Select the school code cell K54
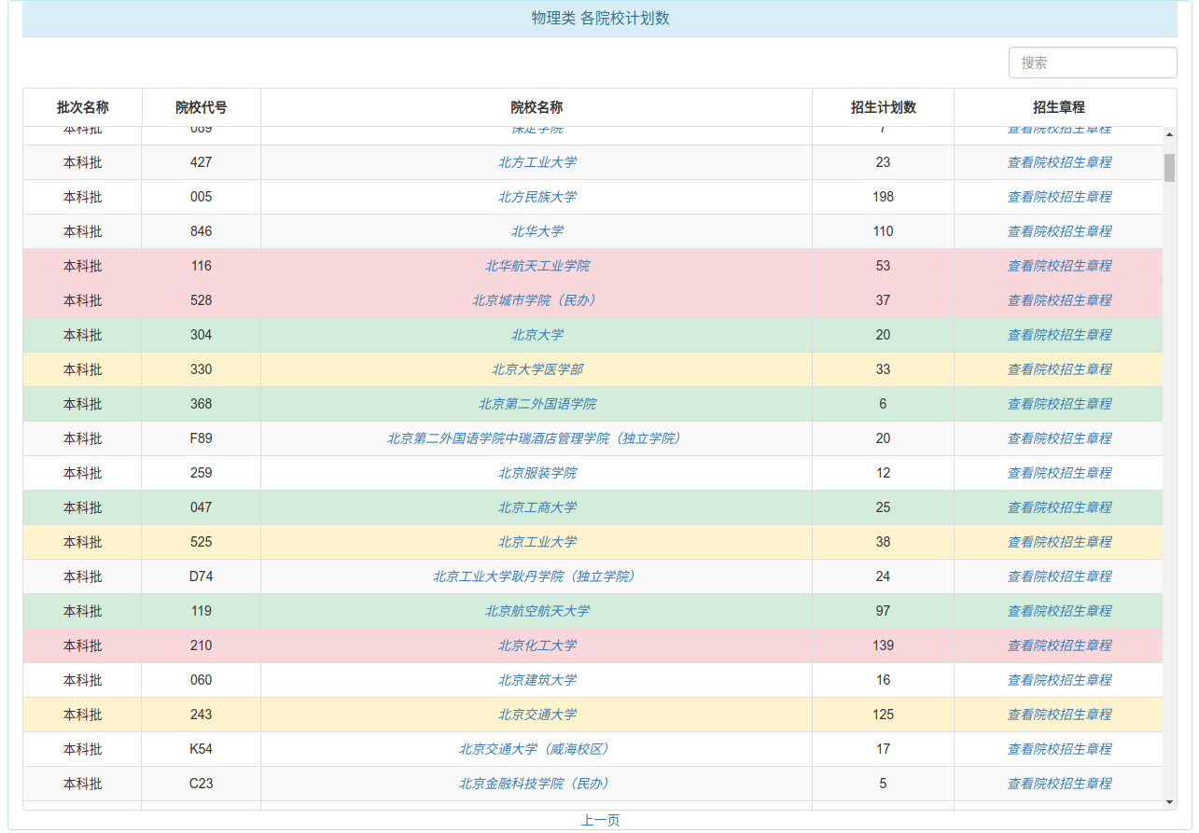 [202, 749]
